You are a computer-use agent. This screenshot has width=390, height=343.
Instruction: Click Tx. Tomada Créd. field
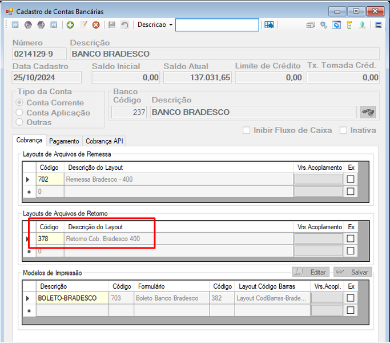[x=343, y=77]
